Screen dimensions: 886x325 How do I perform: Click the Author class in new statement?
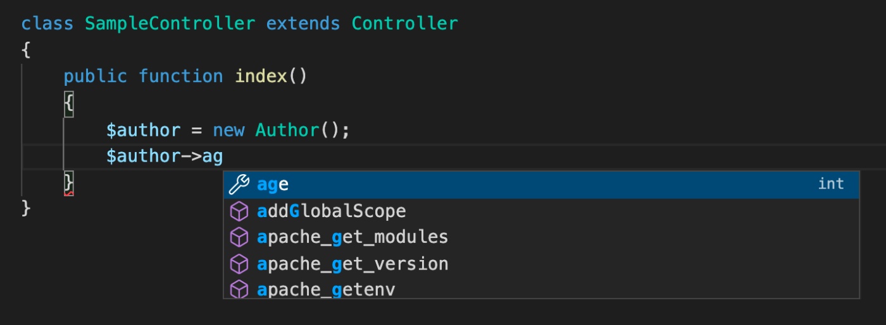pos(287,131)
